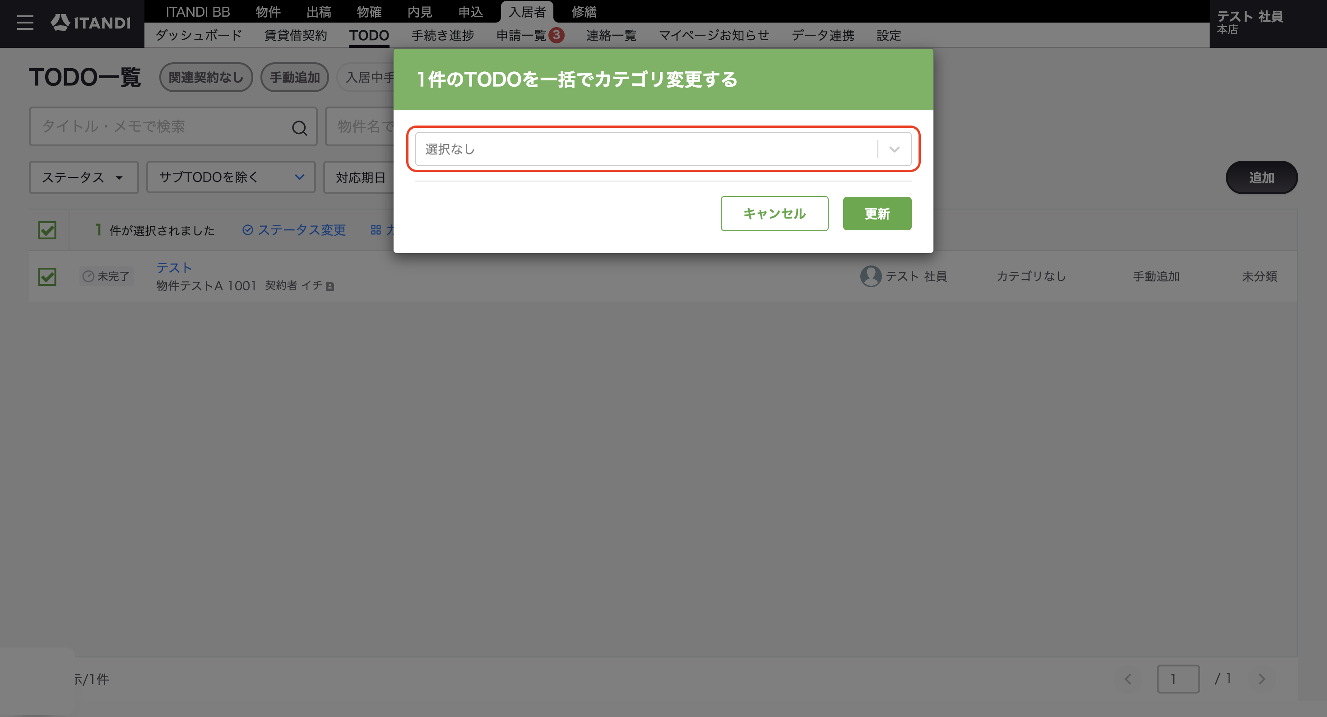Screen dimensions: 1327x717
Task: Open the ステータス filter dropdown
Action: [x=84, y=177]
